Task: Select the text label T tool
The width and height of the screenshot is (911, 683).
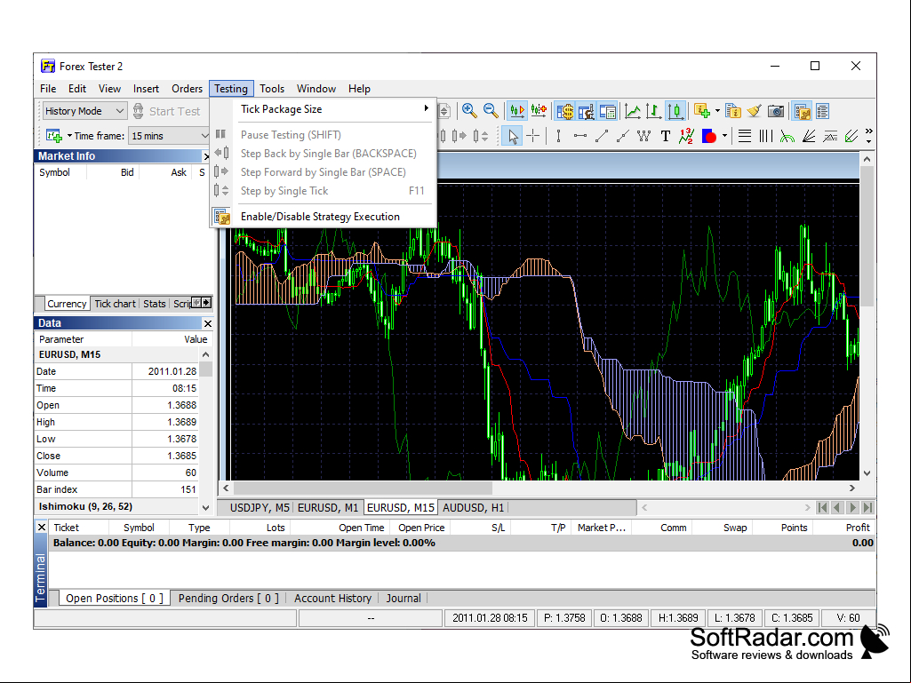Action: point(665,136)
